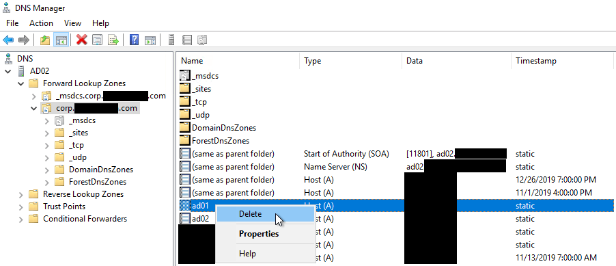Select the Start of Authority (SOA) record

[396, 154]
